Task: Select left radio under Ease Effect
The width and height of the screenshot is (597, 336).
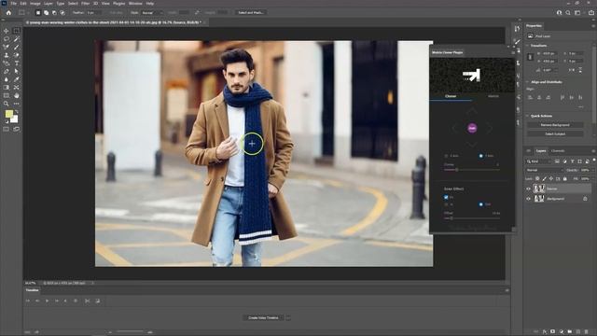Action: click(x=446, y=204)
